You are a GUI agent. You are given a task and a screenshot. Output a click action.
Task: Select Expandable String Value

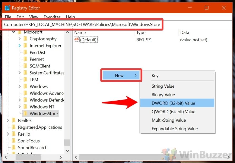[x=177, y=129]
